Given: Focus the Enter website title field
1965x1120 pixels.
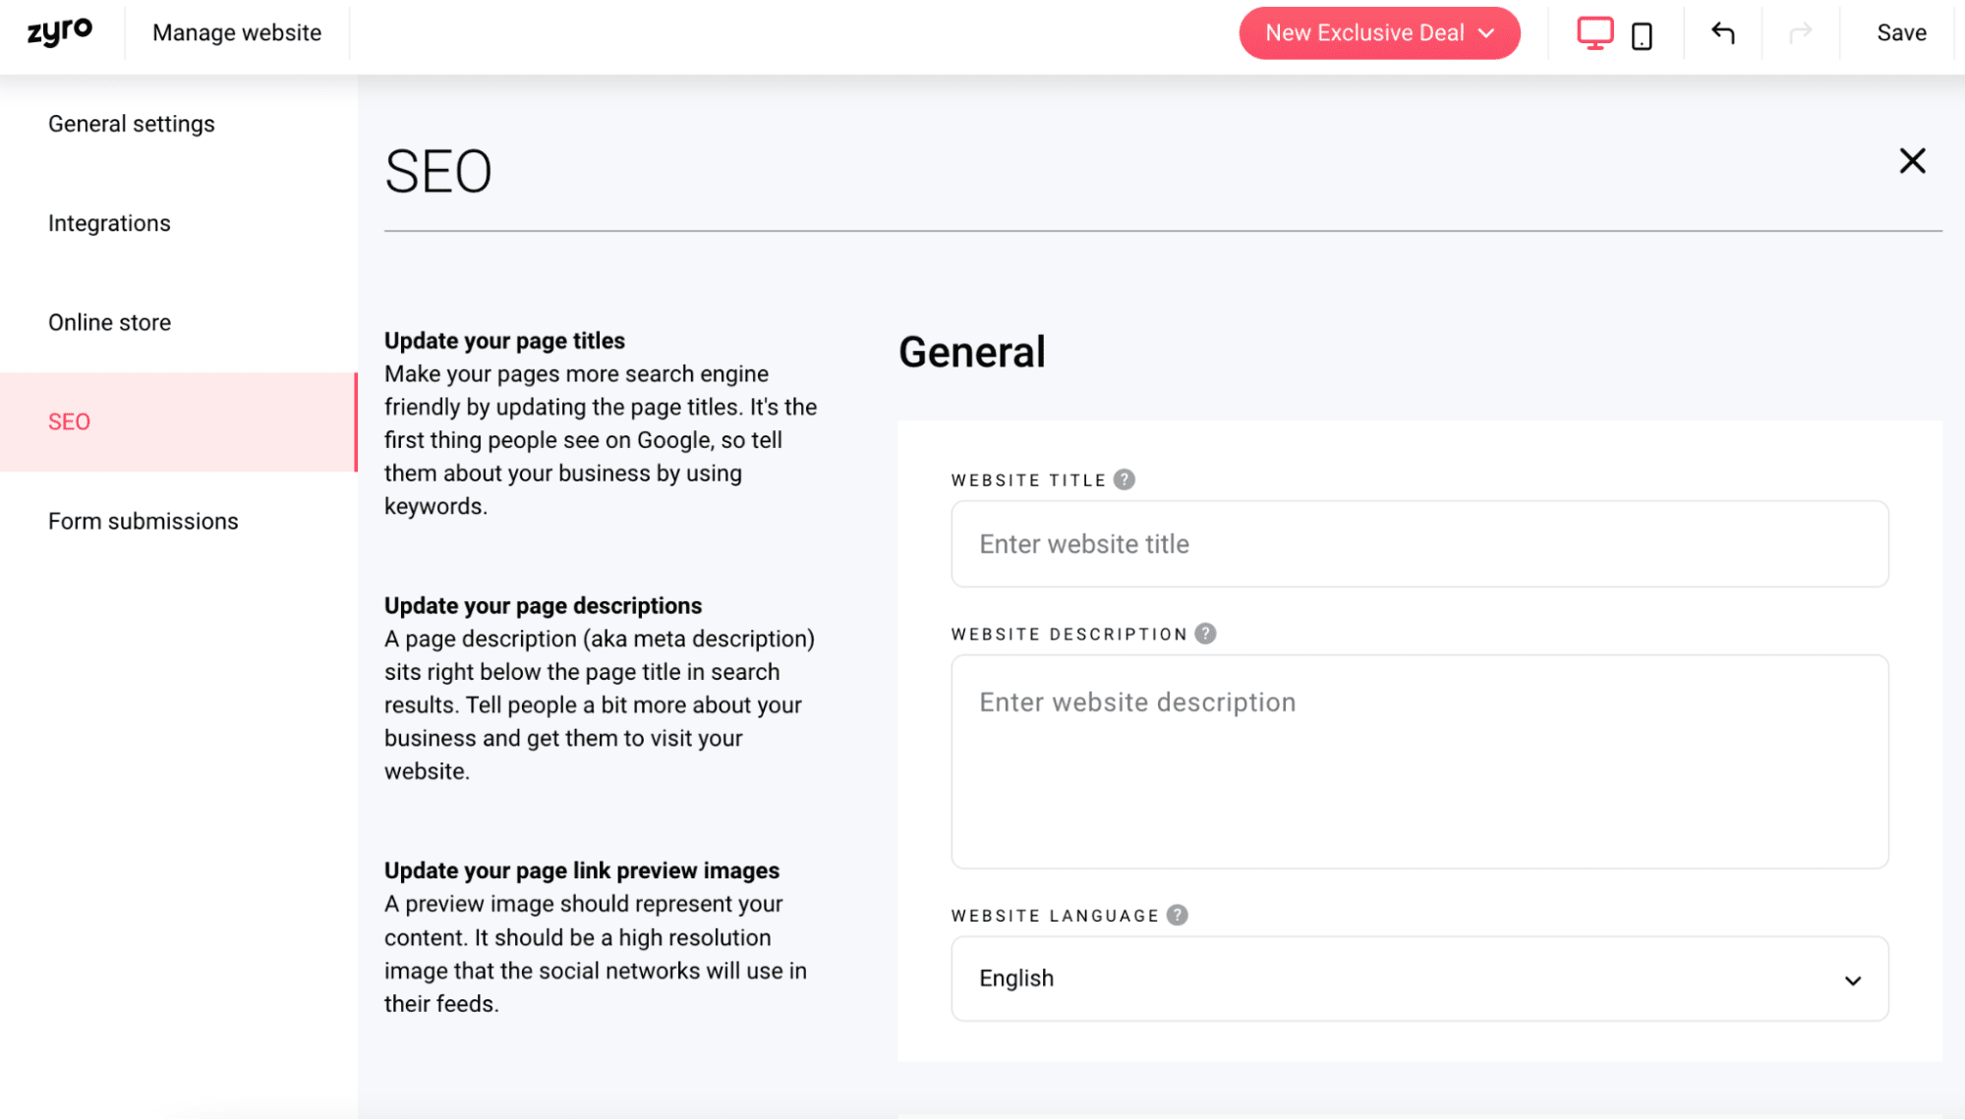Looking at the screenshot, I should pyautogui.click(x=1418, y=544).
